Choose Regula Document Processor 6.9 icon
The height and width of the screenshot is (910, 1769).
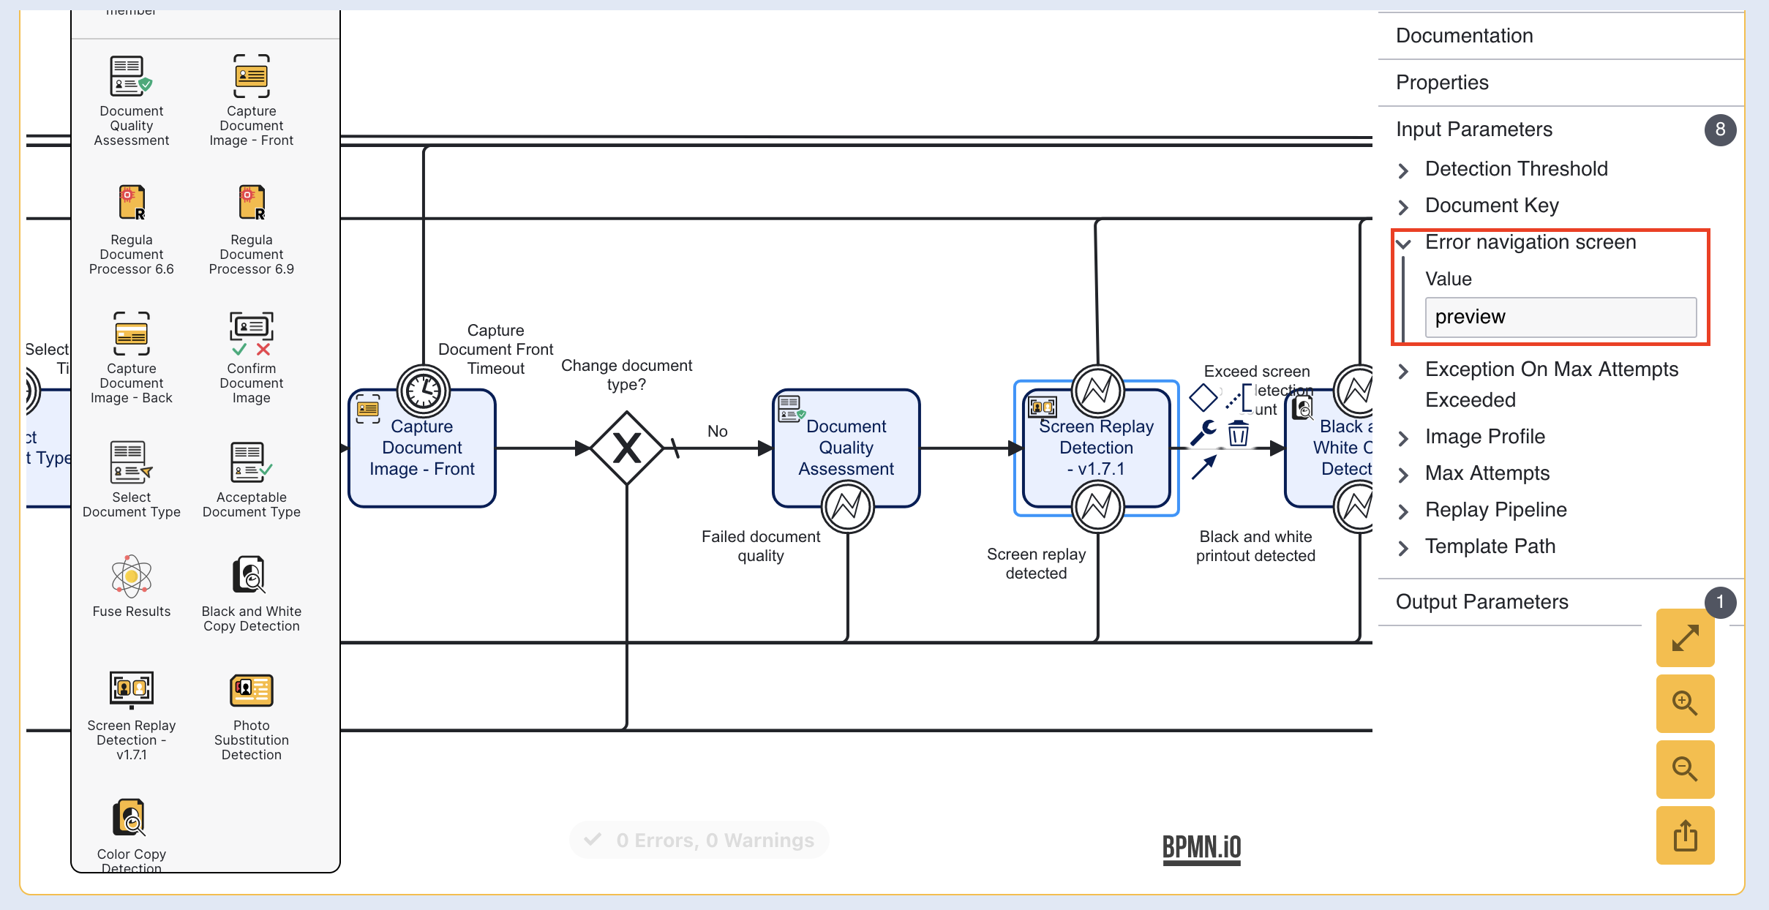point(251,203)
